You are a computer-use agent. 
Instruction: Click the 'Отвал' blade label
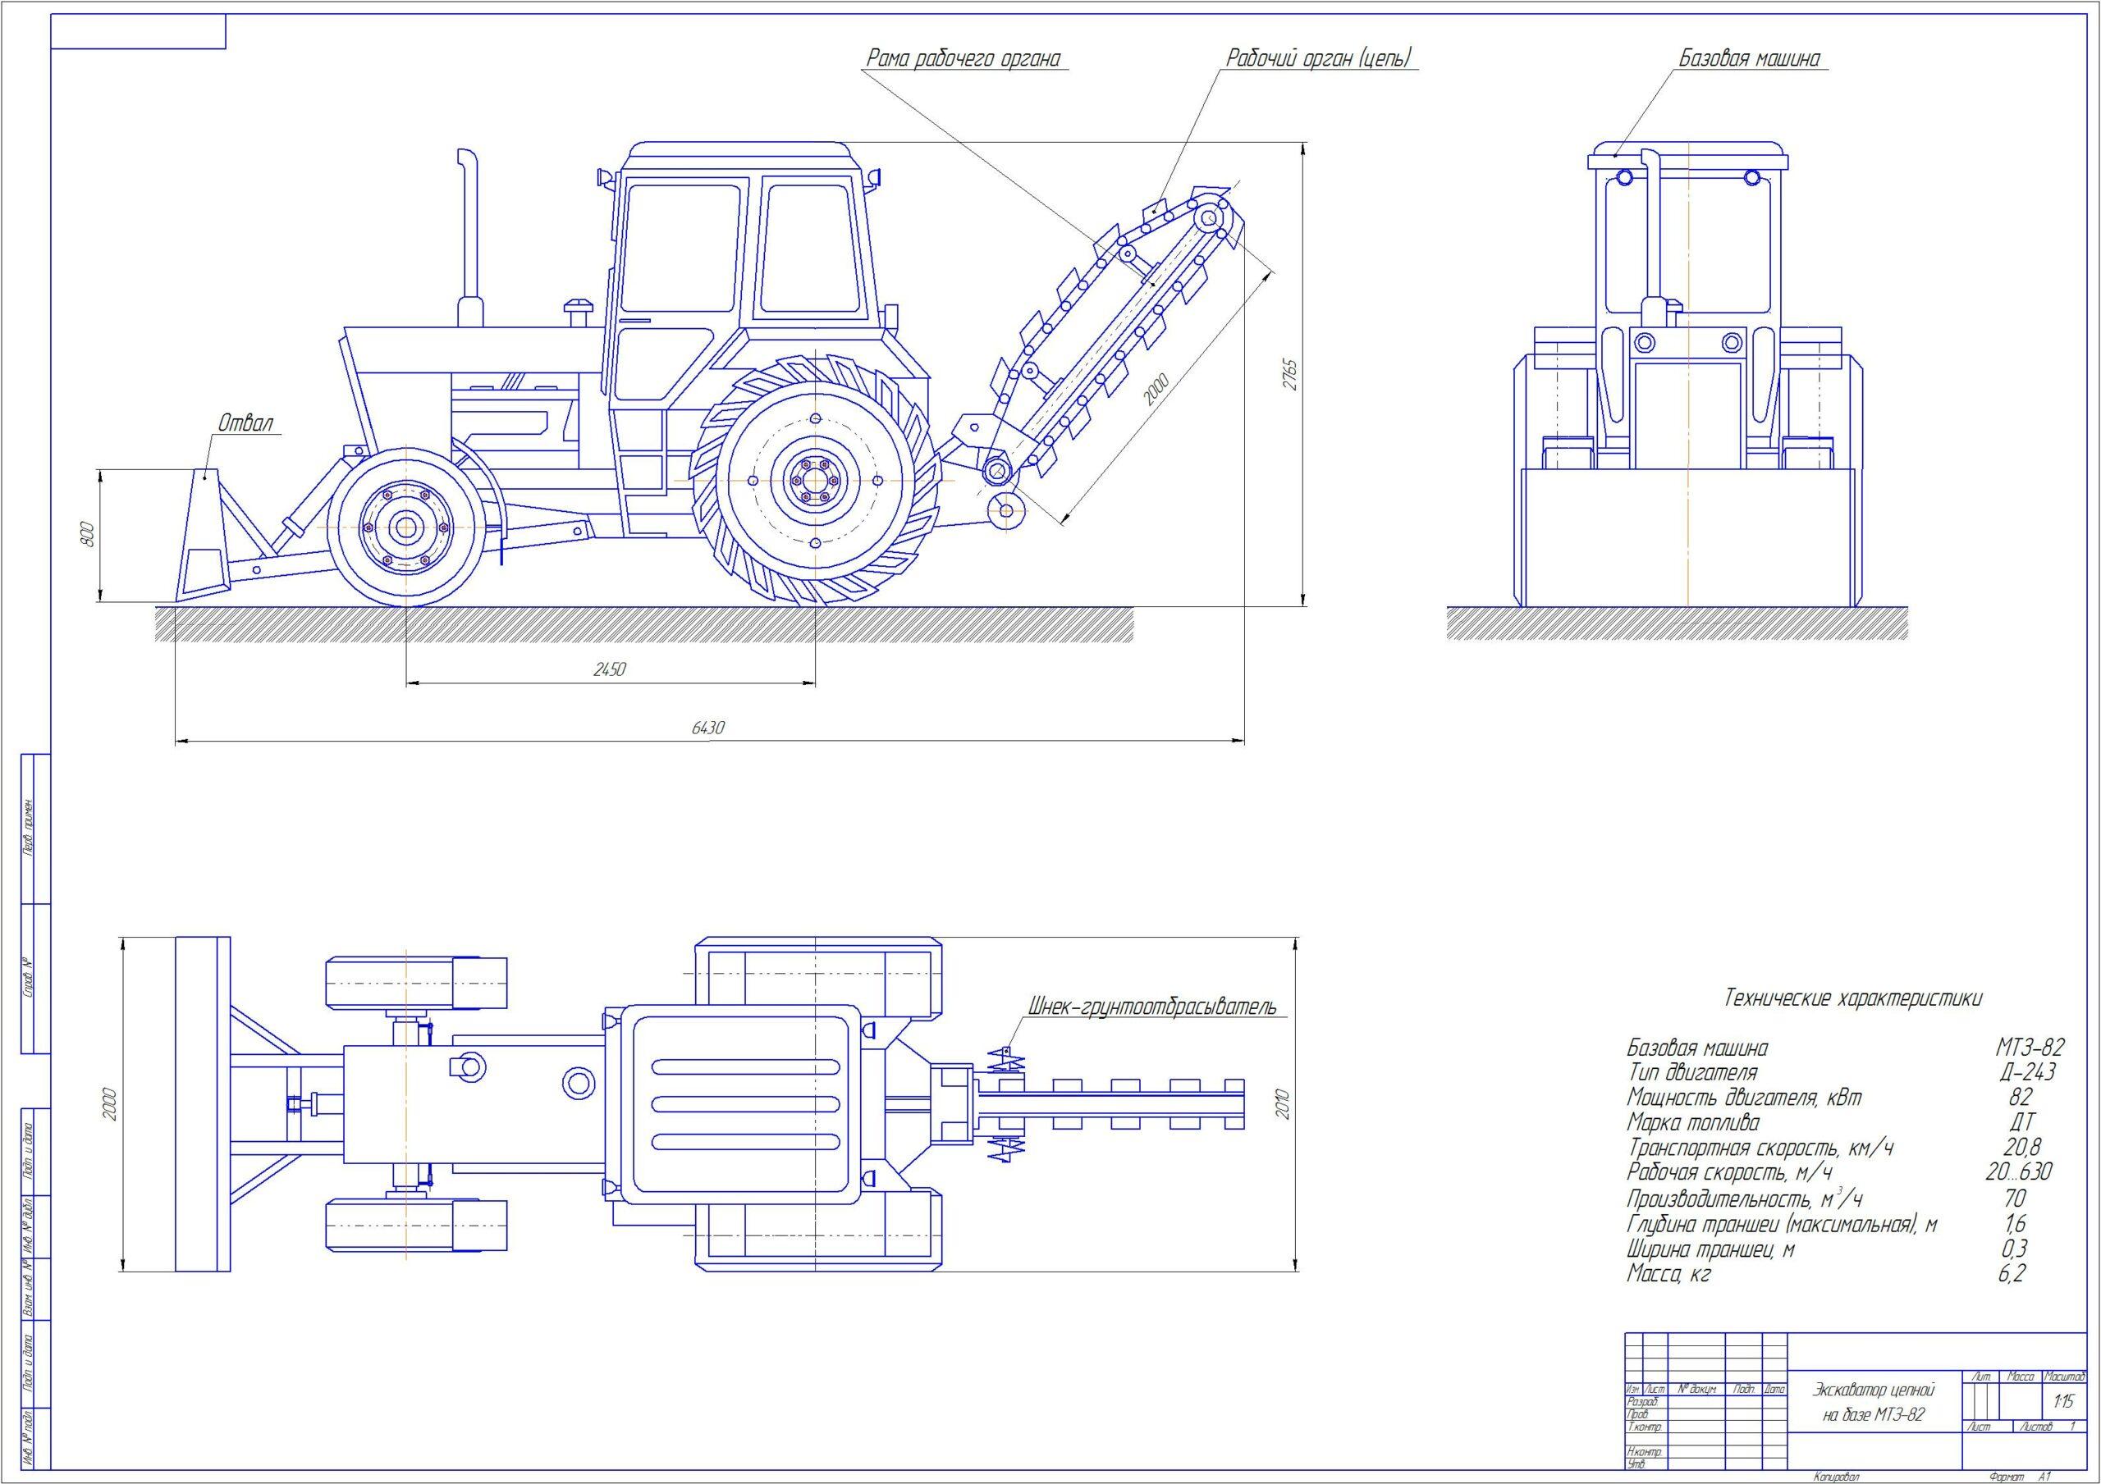(245, 423)
